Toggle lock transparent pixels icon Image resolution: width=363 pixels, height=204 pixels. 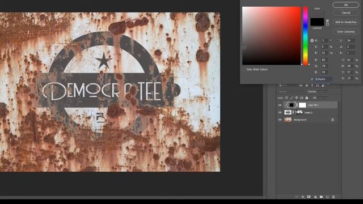pyautogui.click(x=286, y=98)
